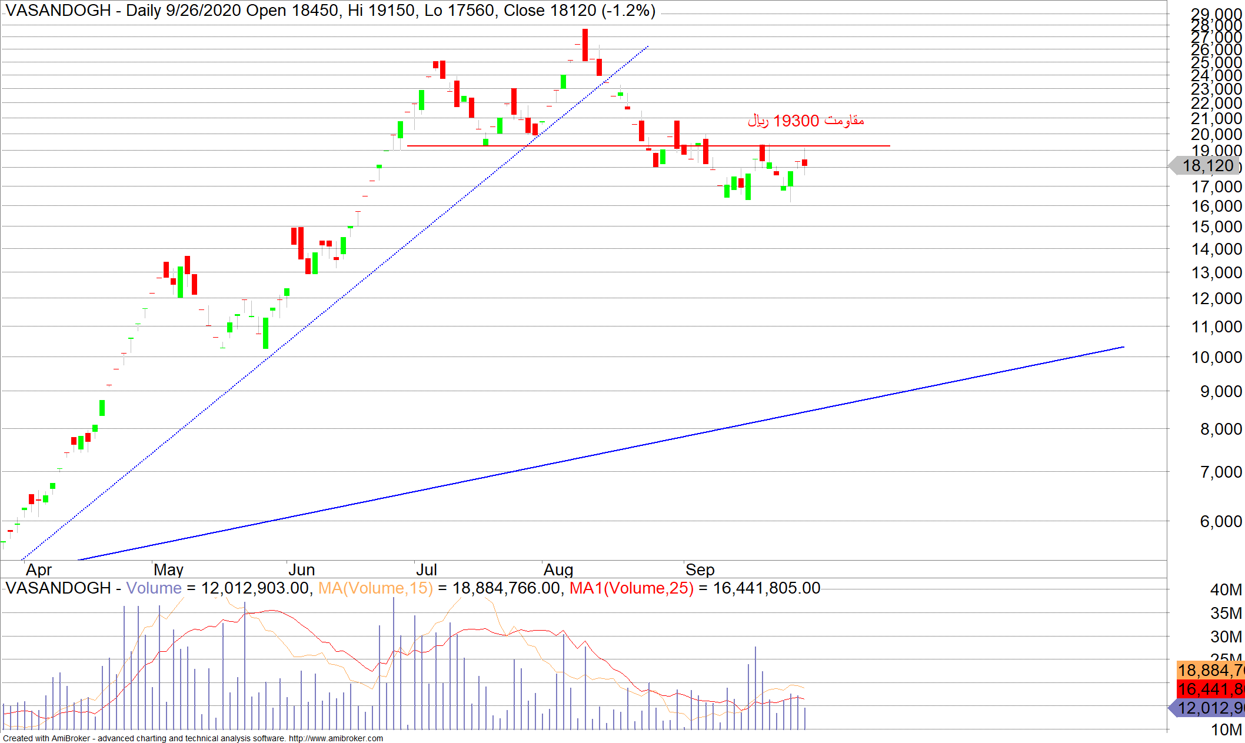Click the May month label on time axis
This screenshot has height=743, width=1245.
(168, 569)
